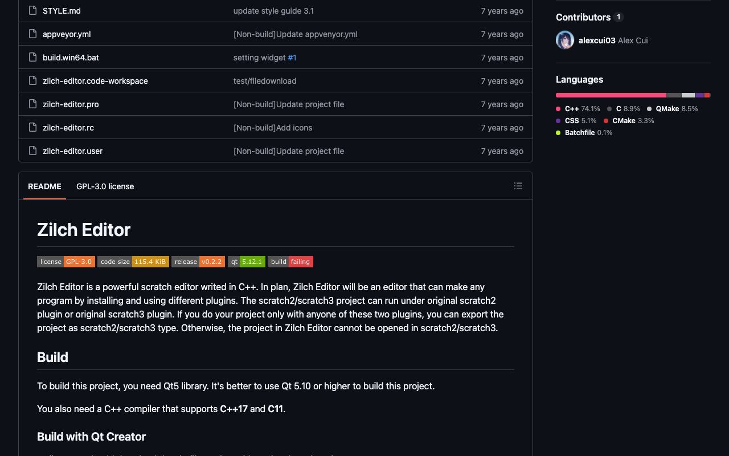Click the QMake 8.5% language link
Image resolution: width=729 pixels, height=456 pixels.
coord(673,108)
